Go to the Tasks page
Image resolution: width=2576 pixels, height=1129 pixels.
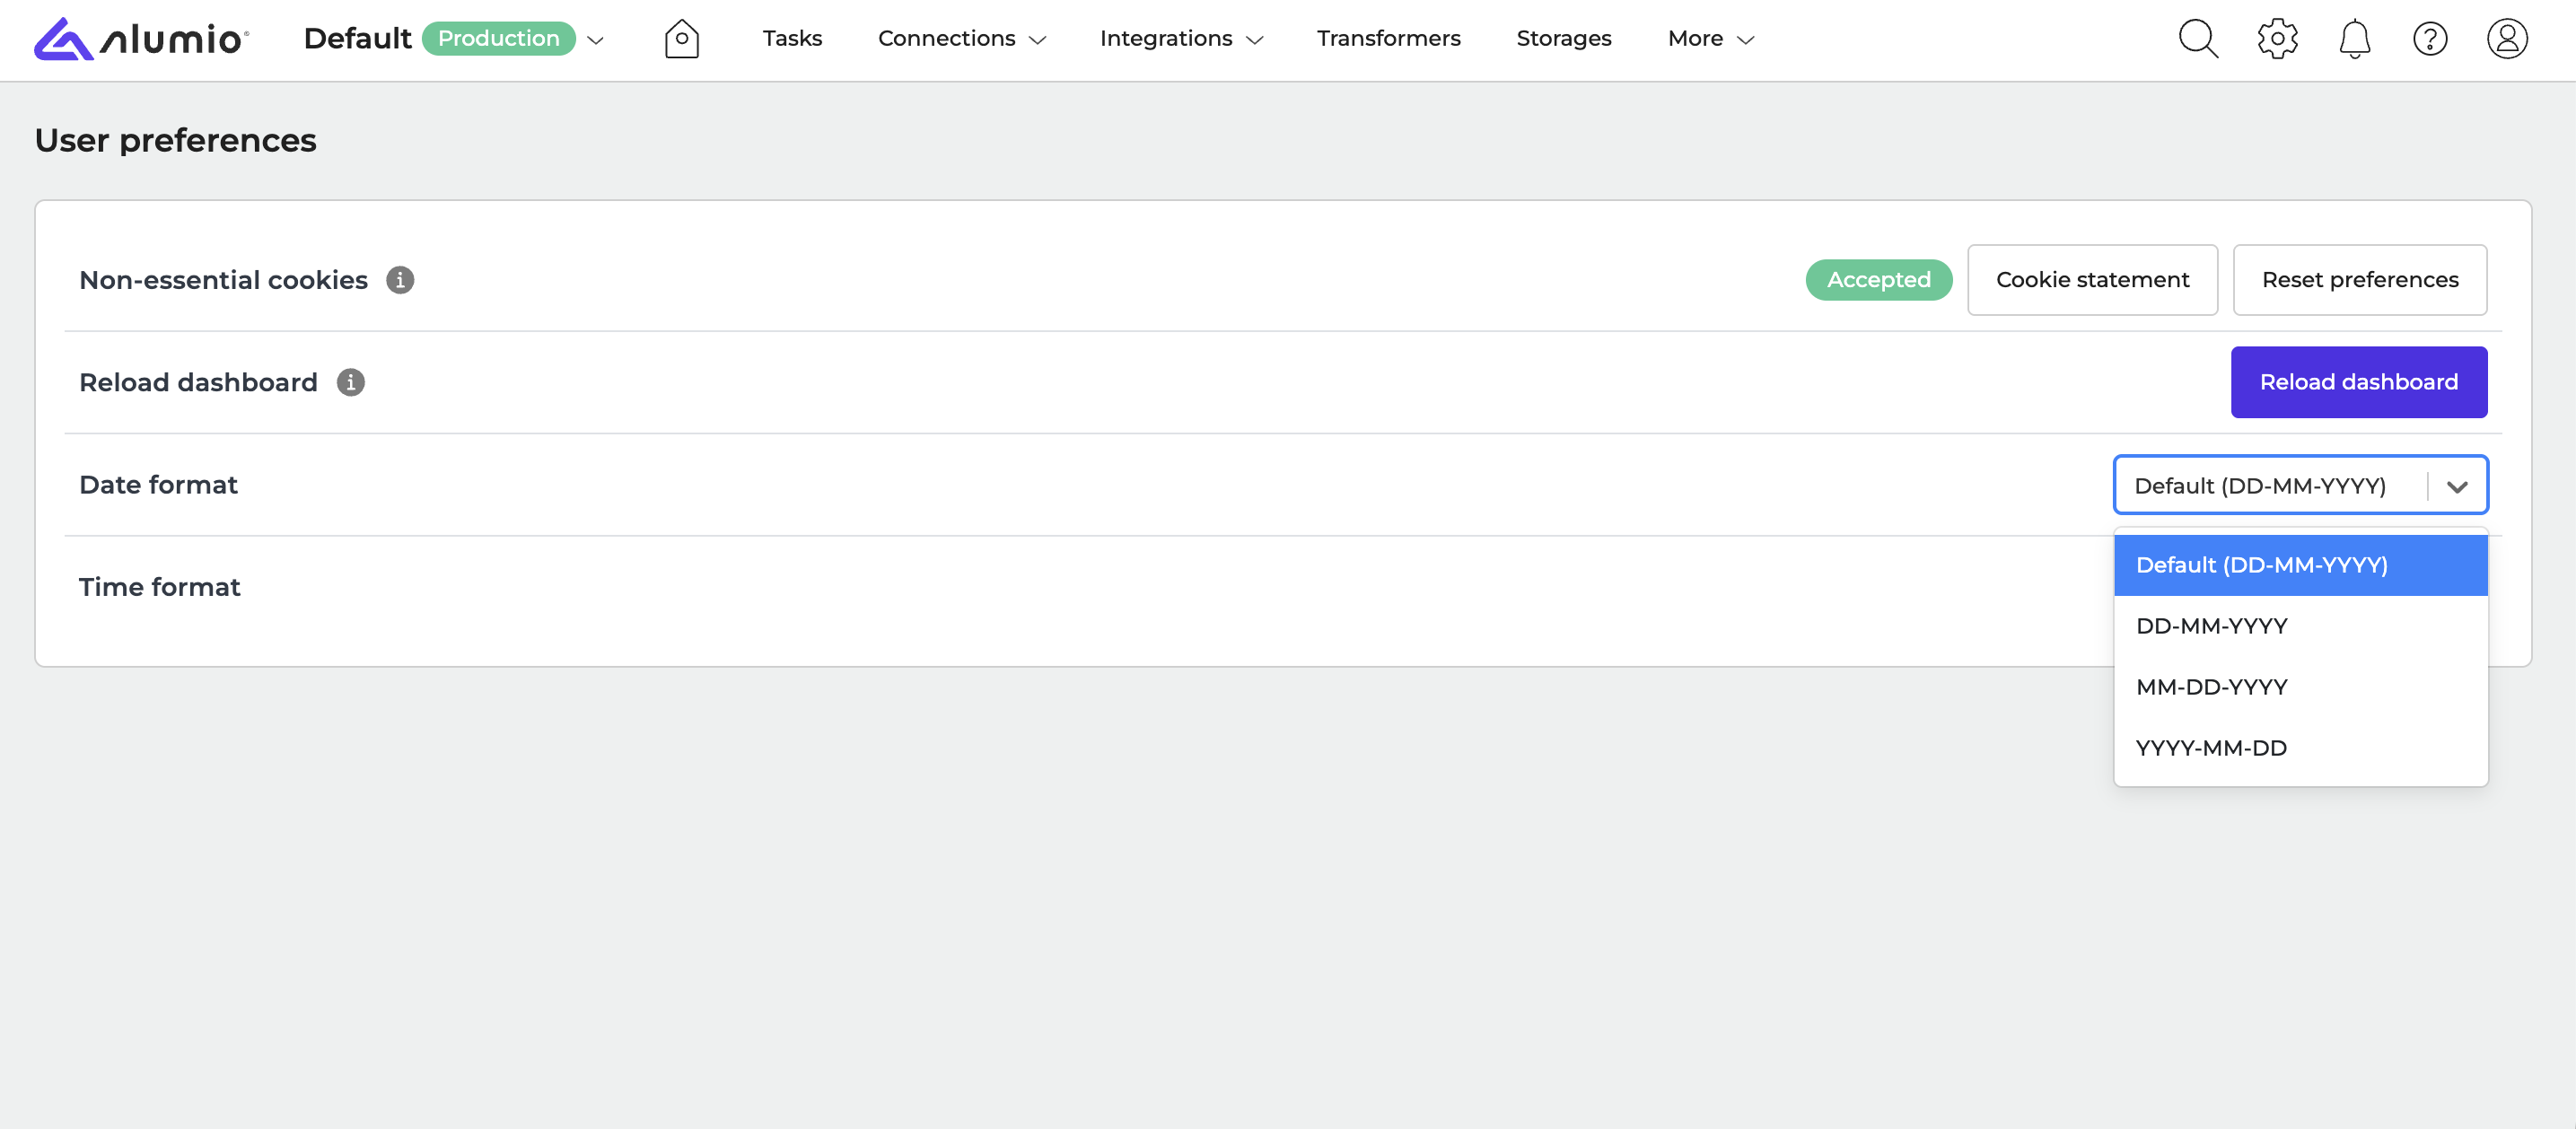pyautogui.click(x=792, y=39)
